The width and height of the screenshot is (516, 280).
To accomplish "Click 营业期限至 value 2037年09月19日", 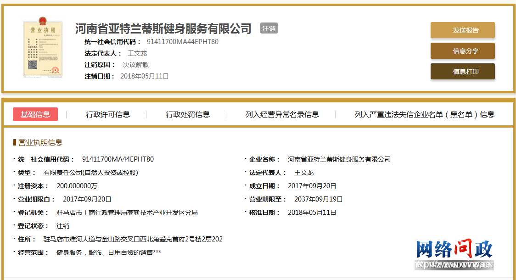I will (318, 199).
